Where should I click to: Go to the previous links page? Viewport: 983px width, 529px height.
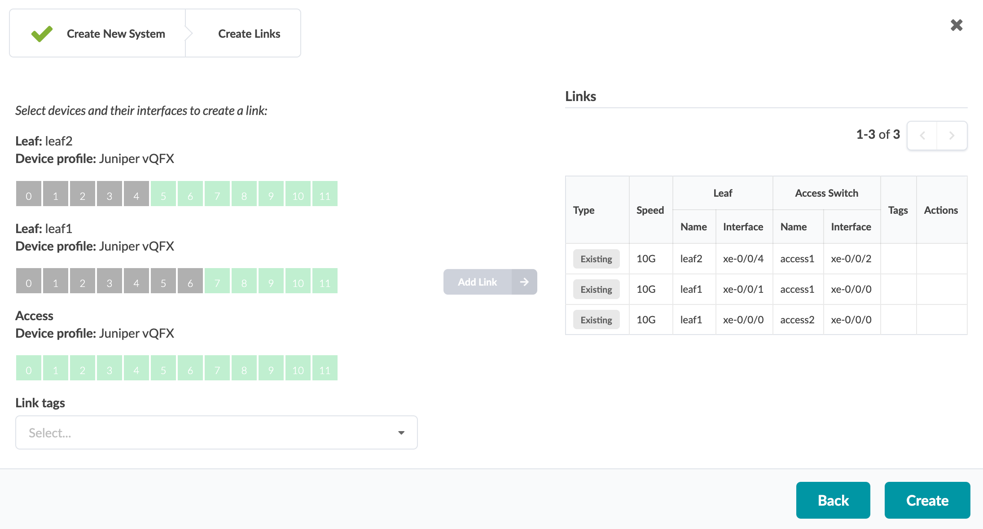pos(922,135)
